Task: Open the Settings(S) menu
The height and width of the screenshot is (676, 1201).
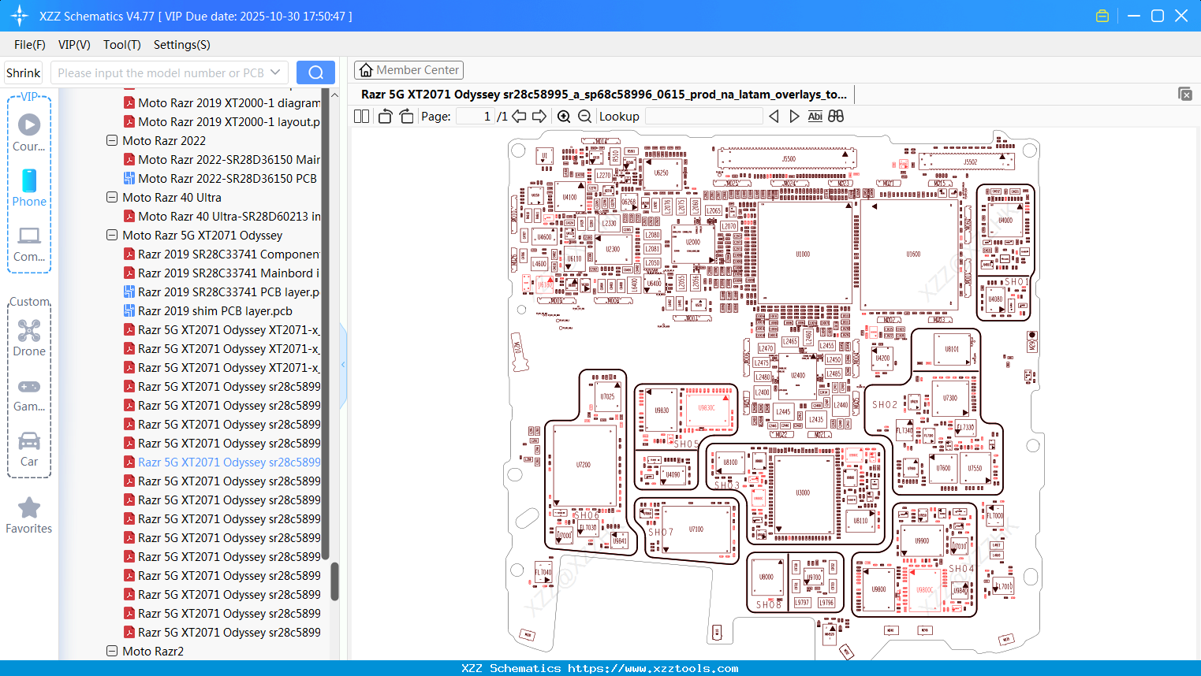Action: tap(182, 45)
